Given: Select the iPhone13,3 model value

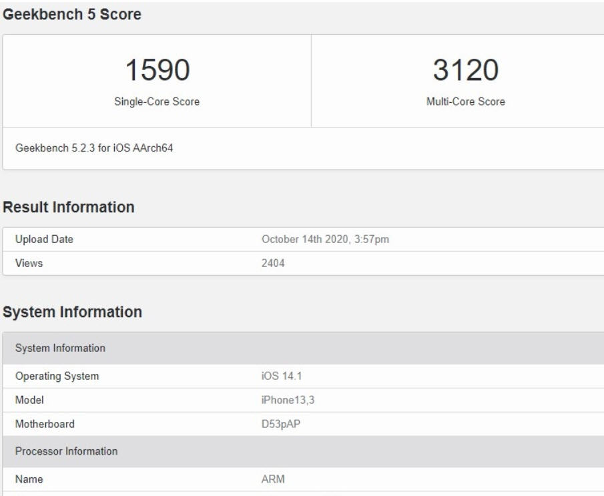Looking at the screenshot, I should pos(288,400).
